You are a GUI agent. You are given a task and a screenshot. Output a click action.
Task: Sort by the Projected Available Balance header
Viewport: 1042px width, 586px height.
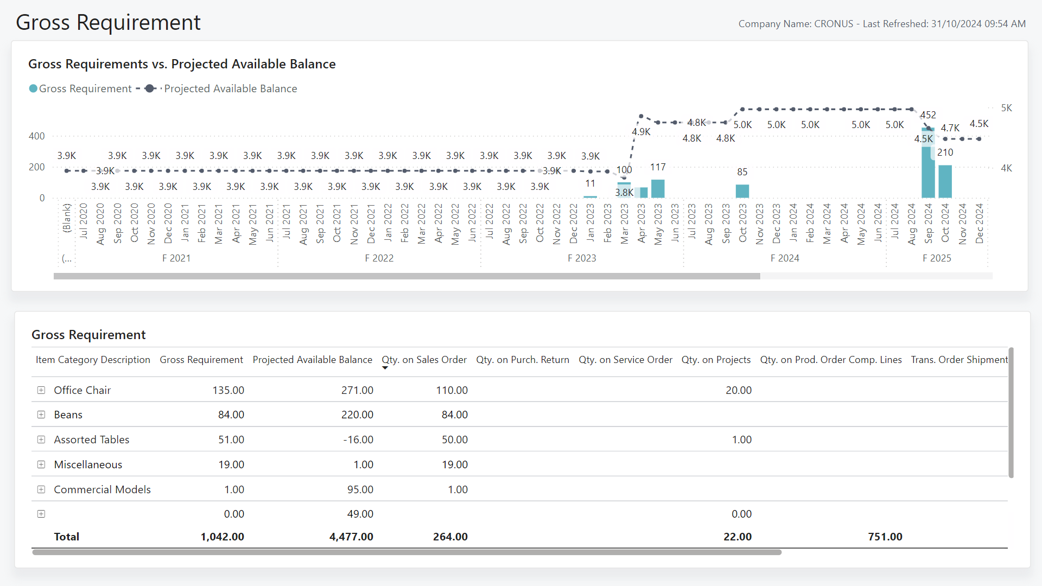[x=312, y=359]
